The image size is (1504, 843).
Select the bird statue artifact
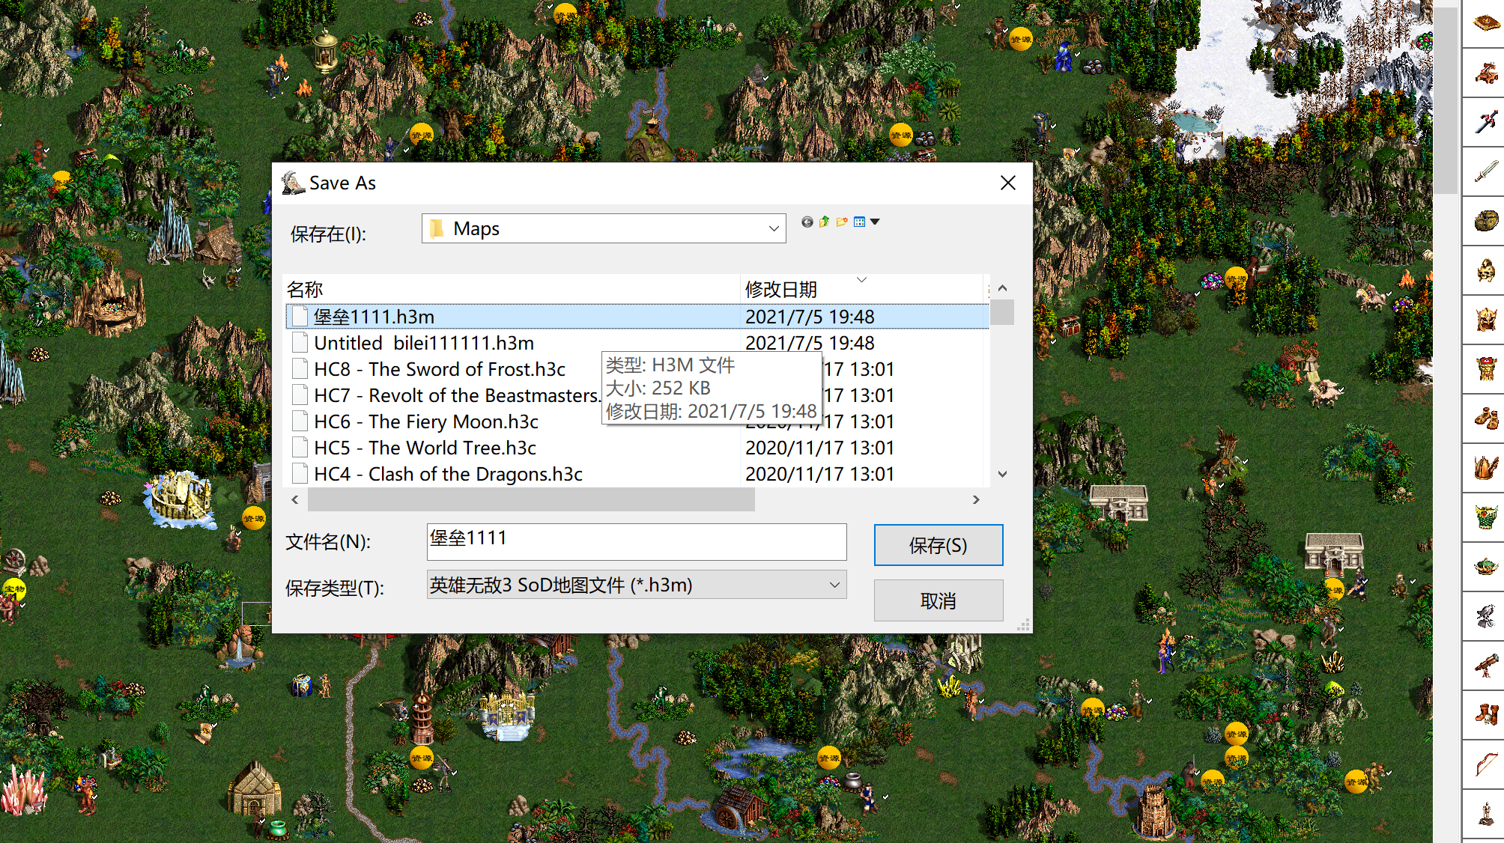(x=1487, y=616)
